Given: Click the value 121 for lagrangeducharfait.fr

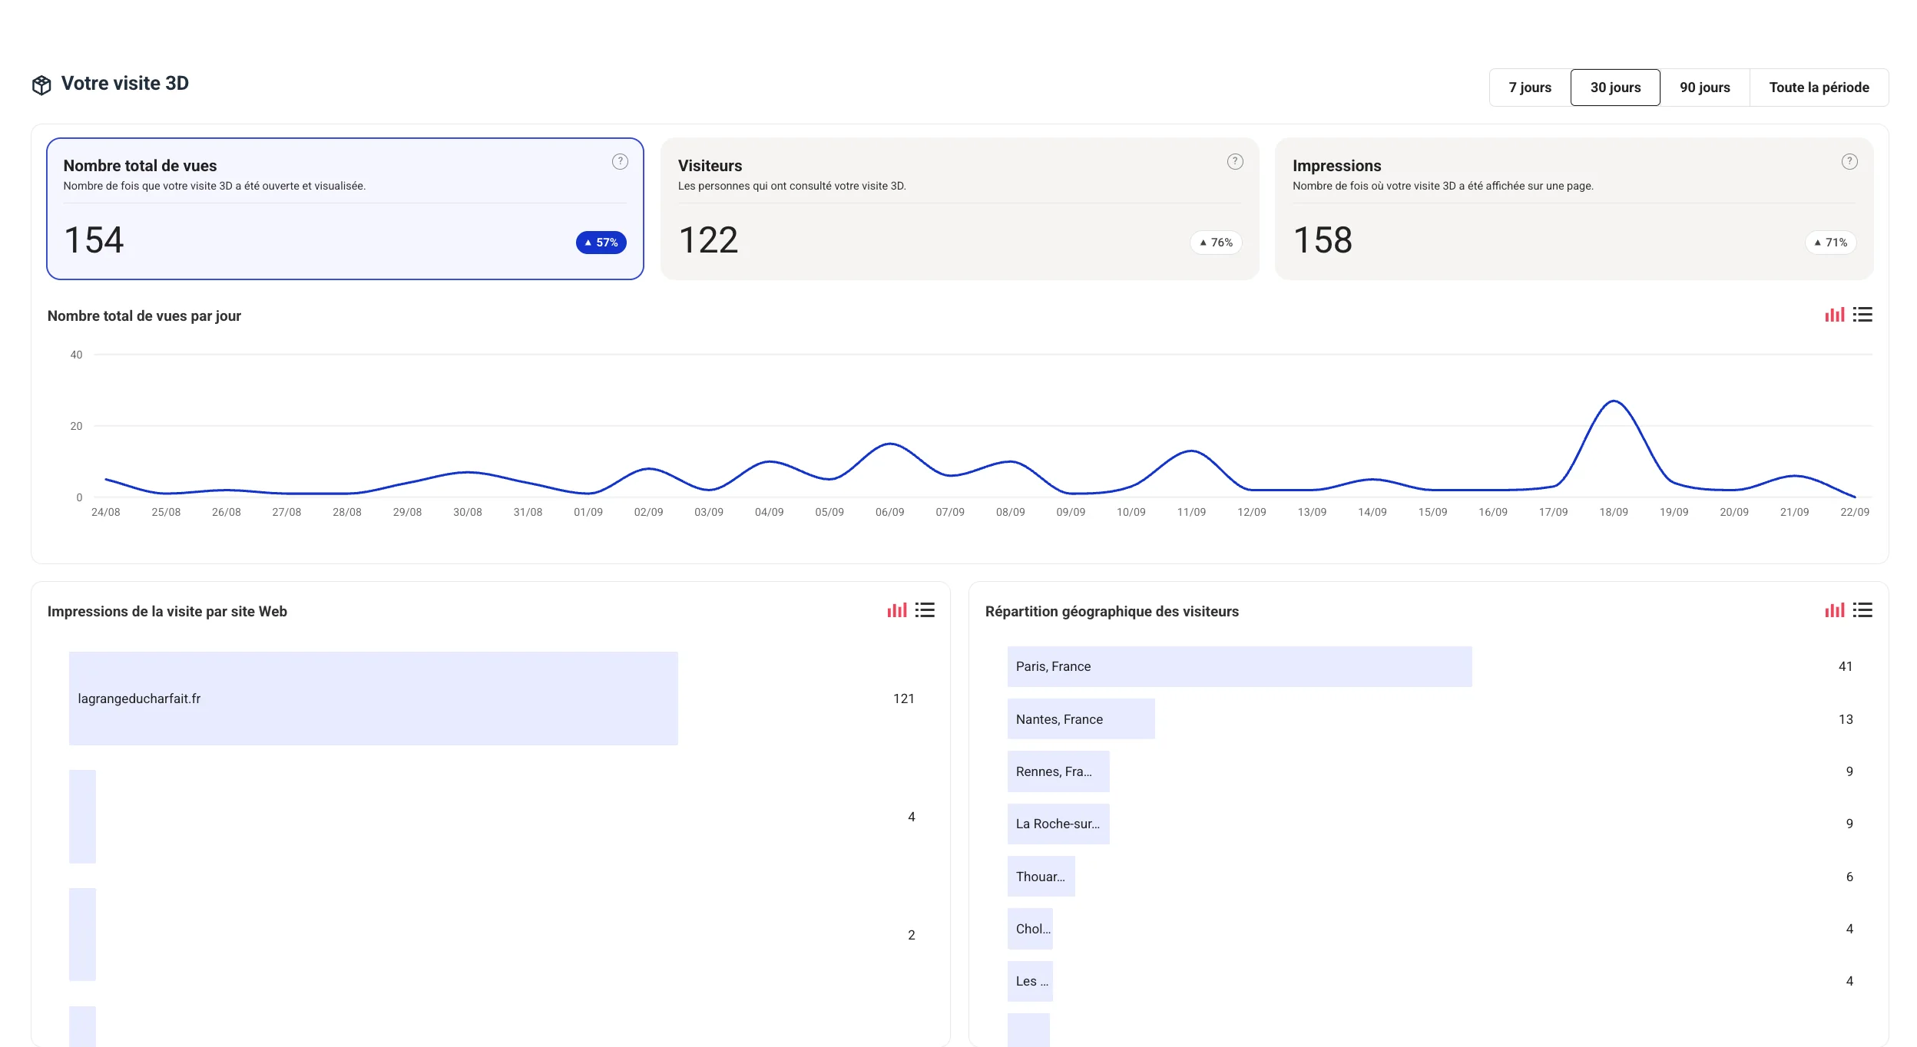Looking at the screenshot, I should click(904, 699).
